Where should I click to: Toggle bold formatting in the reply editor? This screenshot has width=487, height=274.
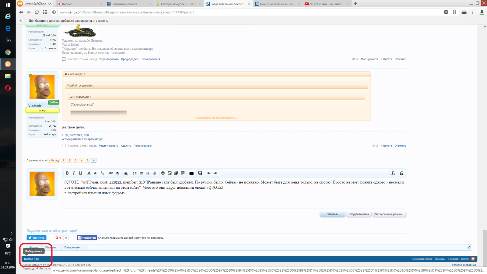pos(67,173)
